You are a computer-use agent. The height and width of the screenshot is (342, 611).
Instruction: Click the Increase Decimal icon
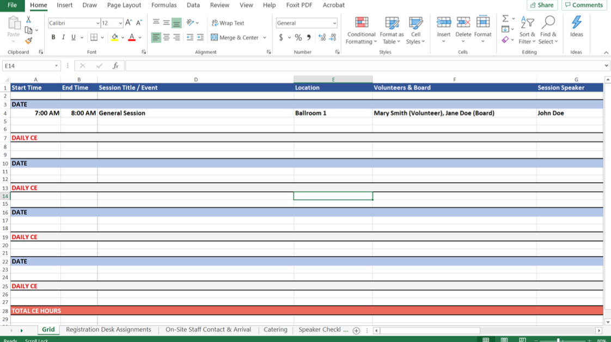322,38
